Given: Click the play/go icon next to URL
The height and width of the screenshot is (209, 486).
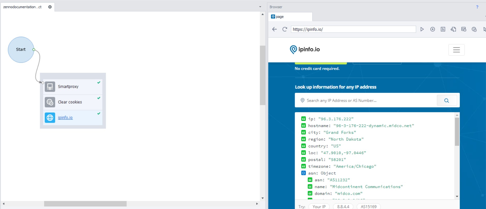Looking at the screenshot, I should click(x=422, y=29).
